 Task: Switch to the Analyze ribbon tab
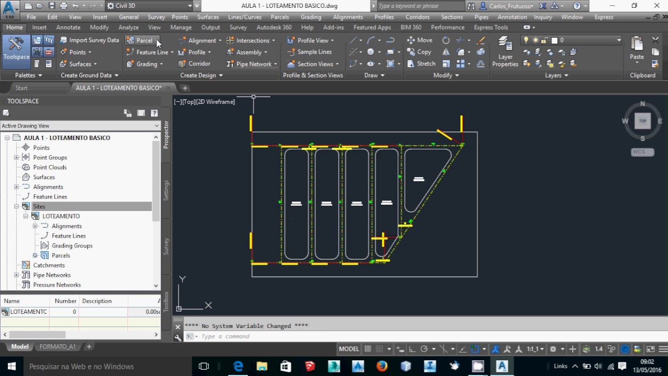pyautogui.click(x=128, y=27)
